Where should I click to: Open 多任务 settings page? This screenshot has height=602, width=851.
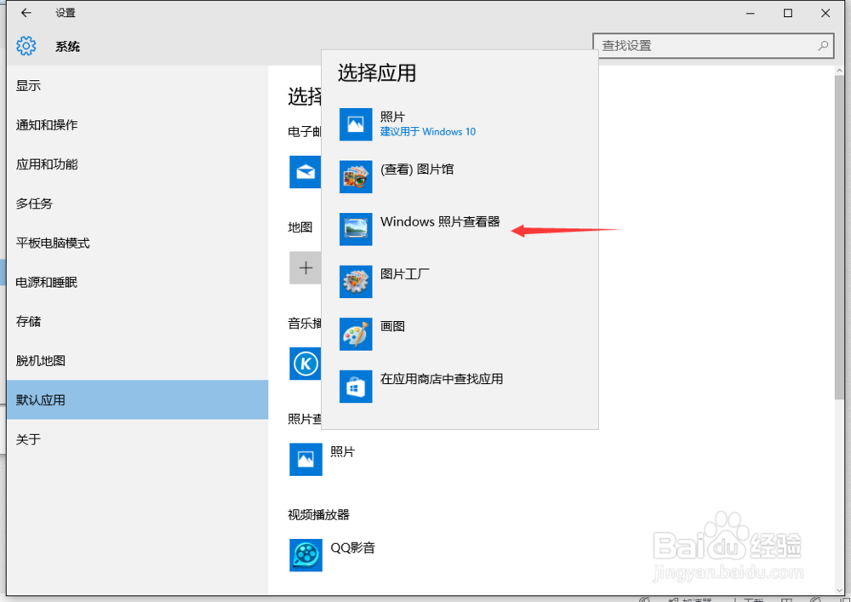[137, 204]
